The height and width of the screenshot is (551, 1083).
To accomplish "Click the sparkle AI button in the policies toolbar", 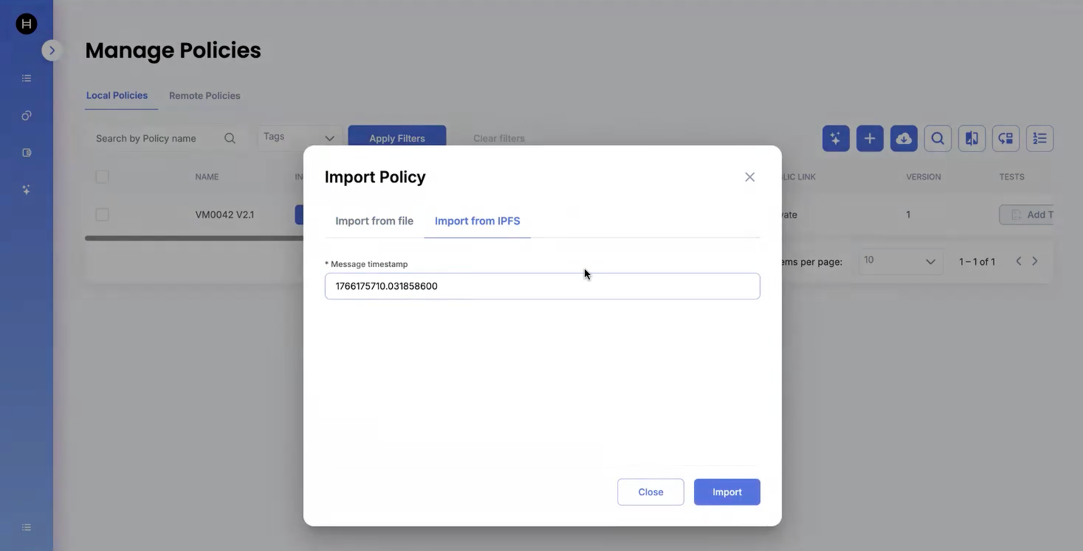I will coord(836,139).
